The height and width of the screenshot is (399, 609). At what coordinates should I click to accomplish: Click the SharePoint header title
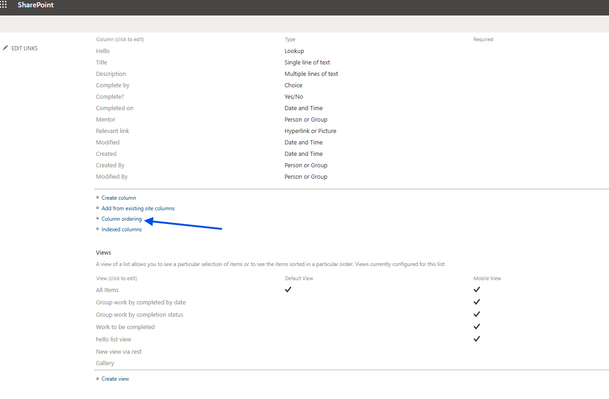pyautogui.click(x=36, y=5)
